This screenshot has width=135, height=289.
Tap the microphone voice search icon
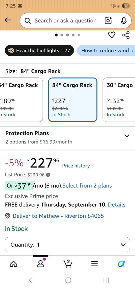tap(123, 21)
